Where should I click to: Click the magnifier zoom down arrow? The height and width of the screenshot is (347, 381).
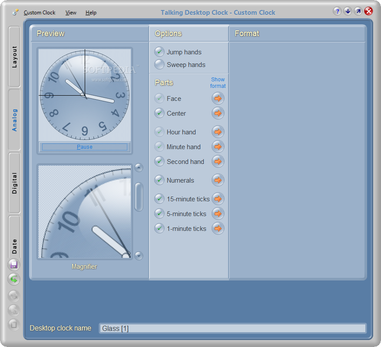pos(139,256)
